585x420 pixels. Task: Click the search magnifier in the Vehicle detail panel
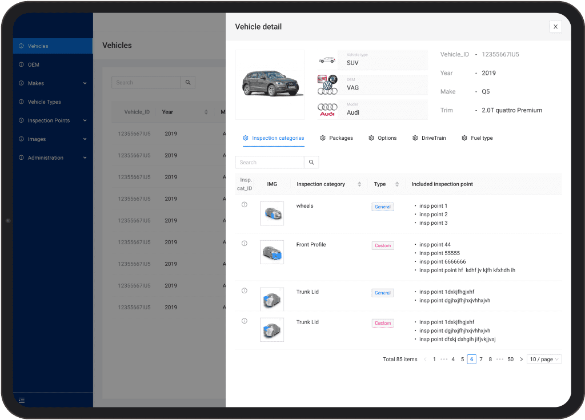click(x=311, y=162)
